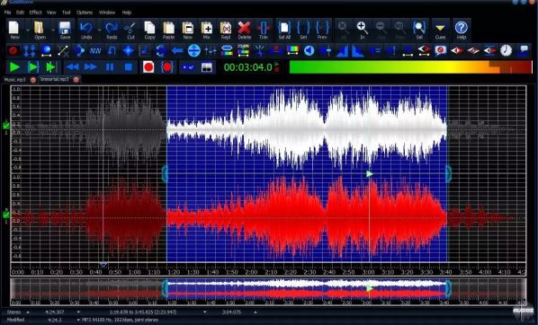Toggle the right channel green checkmark

(5, 215)
